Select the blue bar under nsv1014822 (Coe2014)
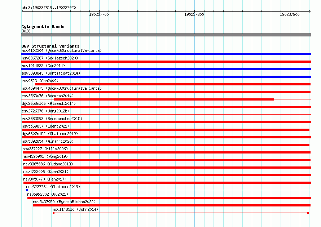Viewport: 321px width, 227px height. point(166,69)
